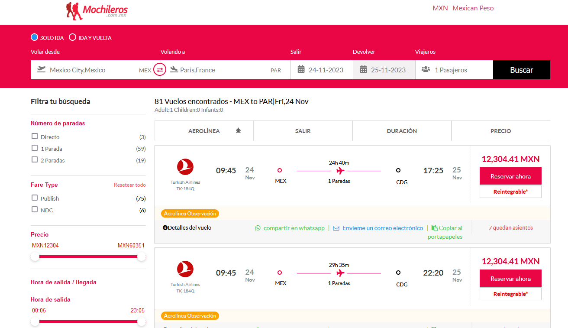The image size is (568, 328).
Task: Click the envelope email icon in first flight card
Action: pos(336,228)
